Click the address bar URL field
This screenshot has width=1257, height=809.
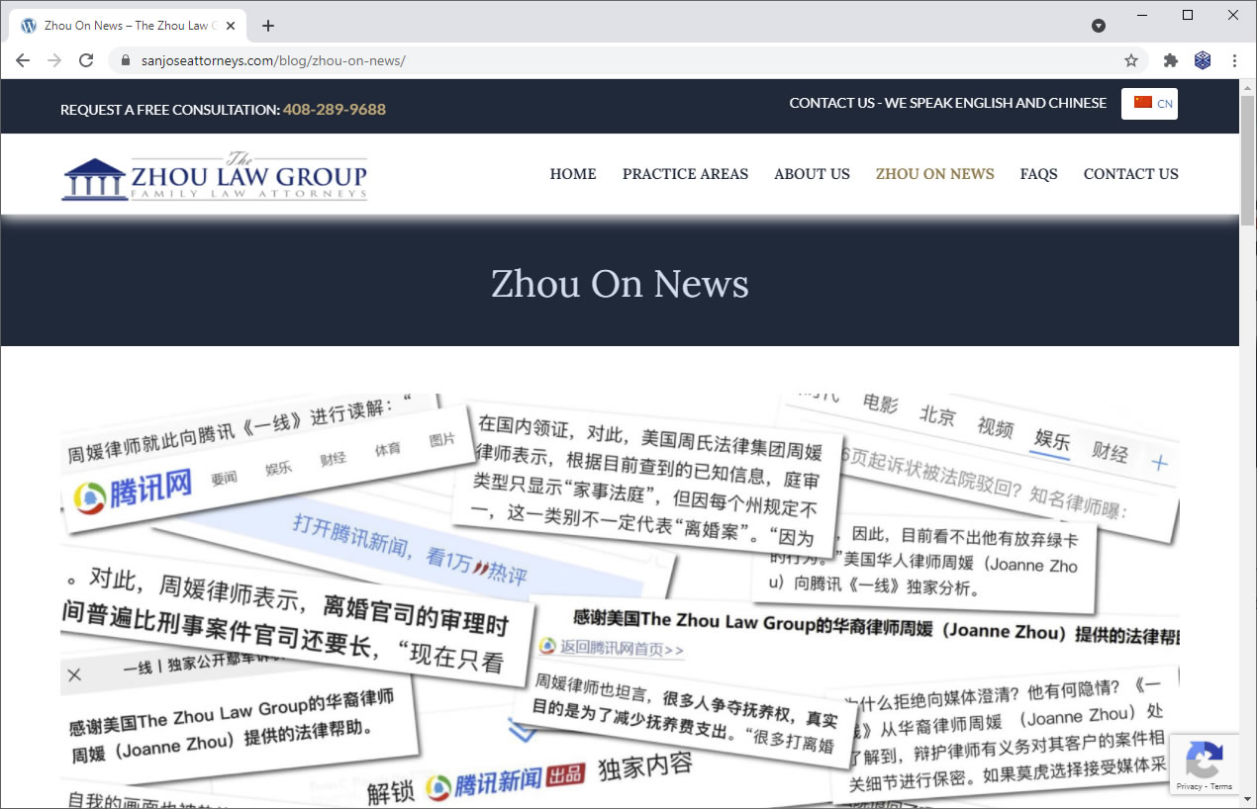point(594,60)
